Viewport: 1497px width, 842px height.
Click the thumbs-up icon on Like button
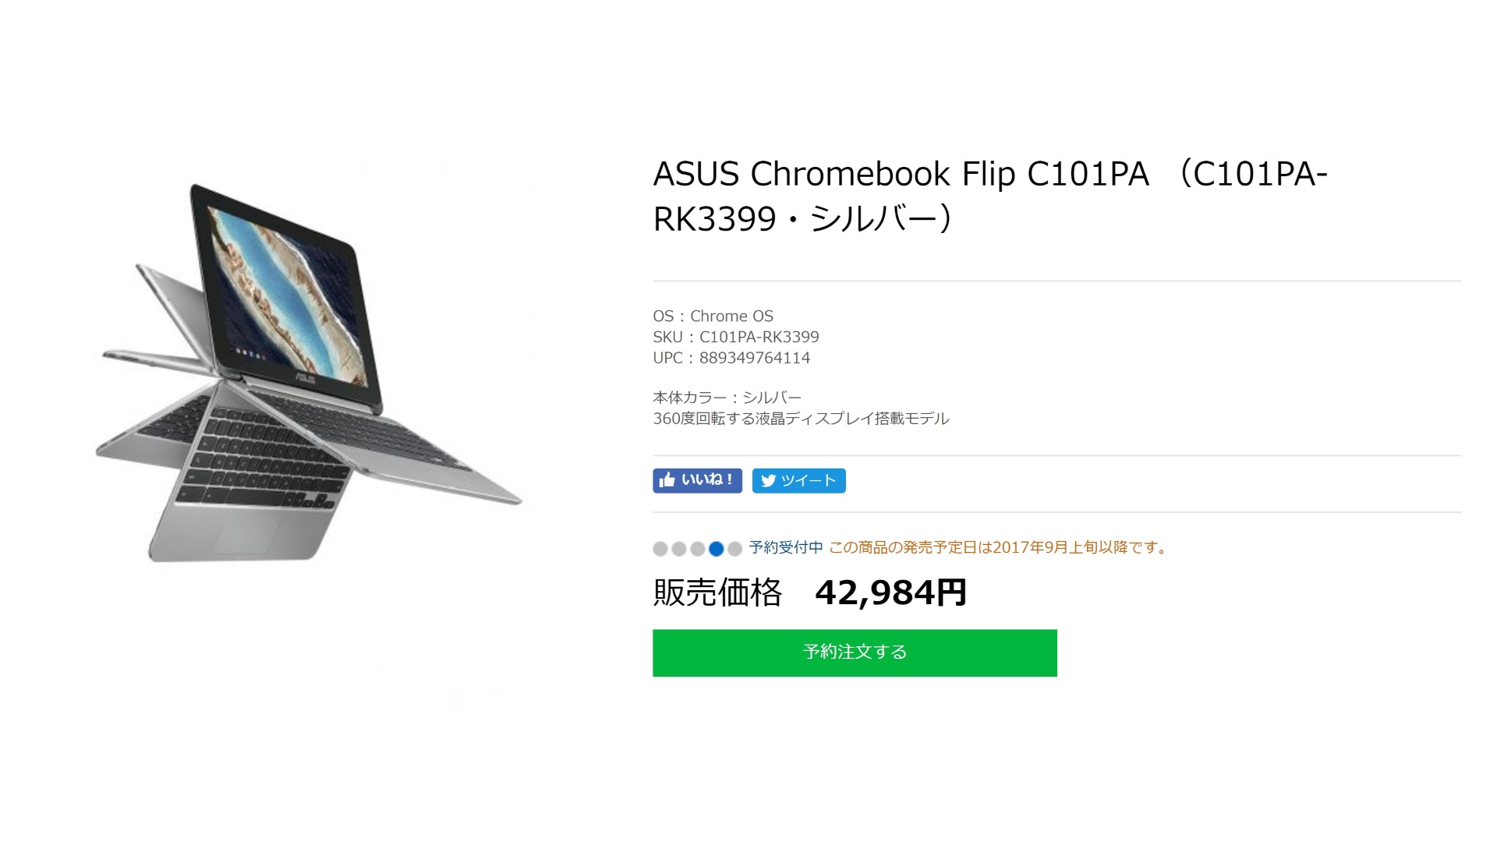pyautogui.click(x=667, y=480)
